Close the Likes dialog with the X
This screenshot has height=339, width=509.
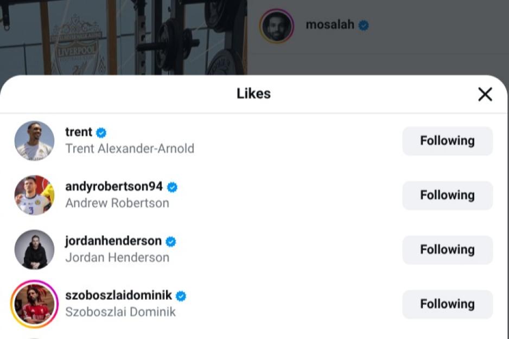485,94
